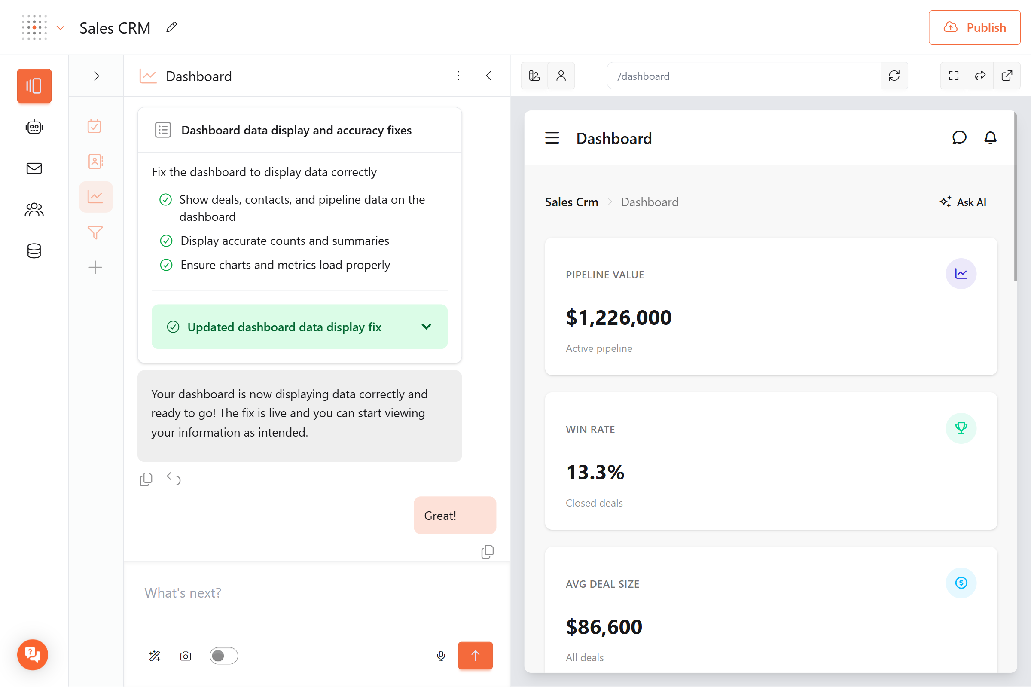Click the users group icon in sidebar

34,209
